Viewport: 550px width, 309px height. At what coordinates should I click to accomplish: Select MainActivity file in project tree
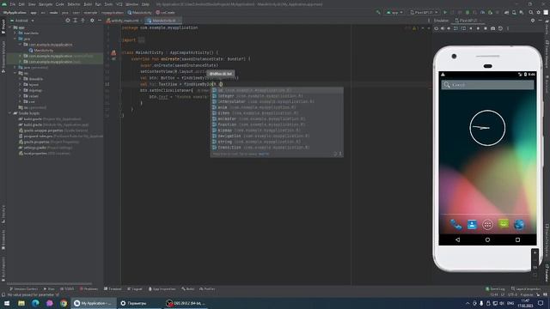tap(41, 51)
